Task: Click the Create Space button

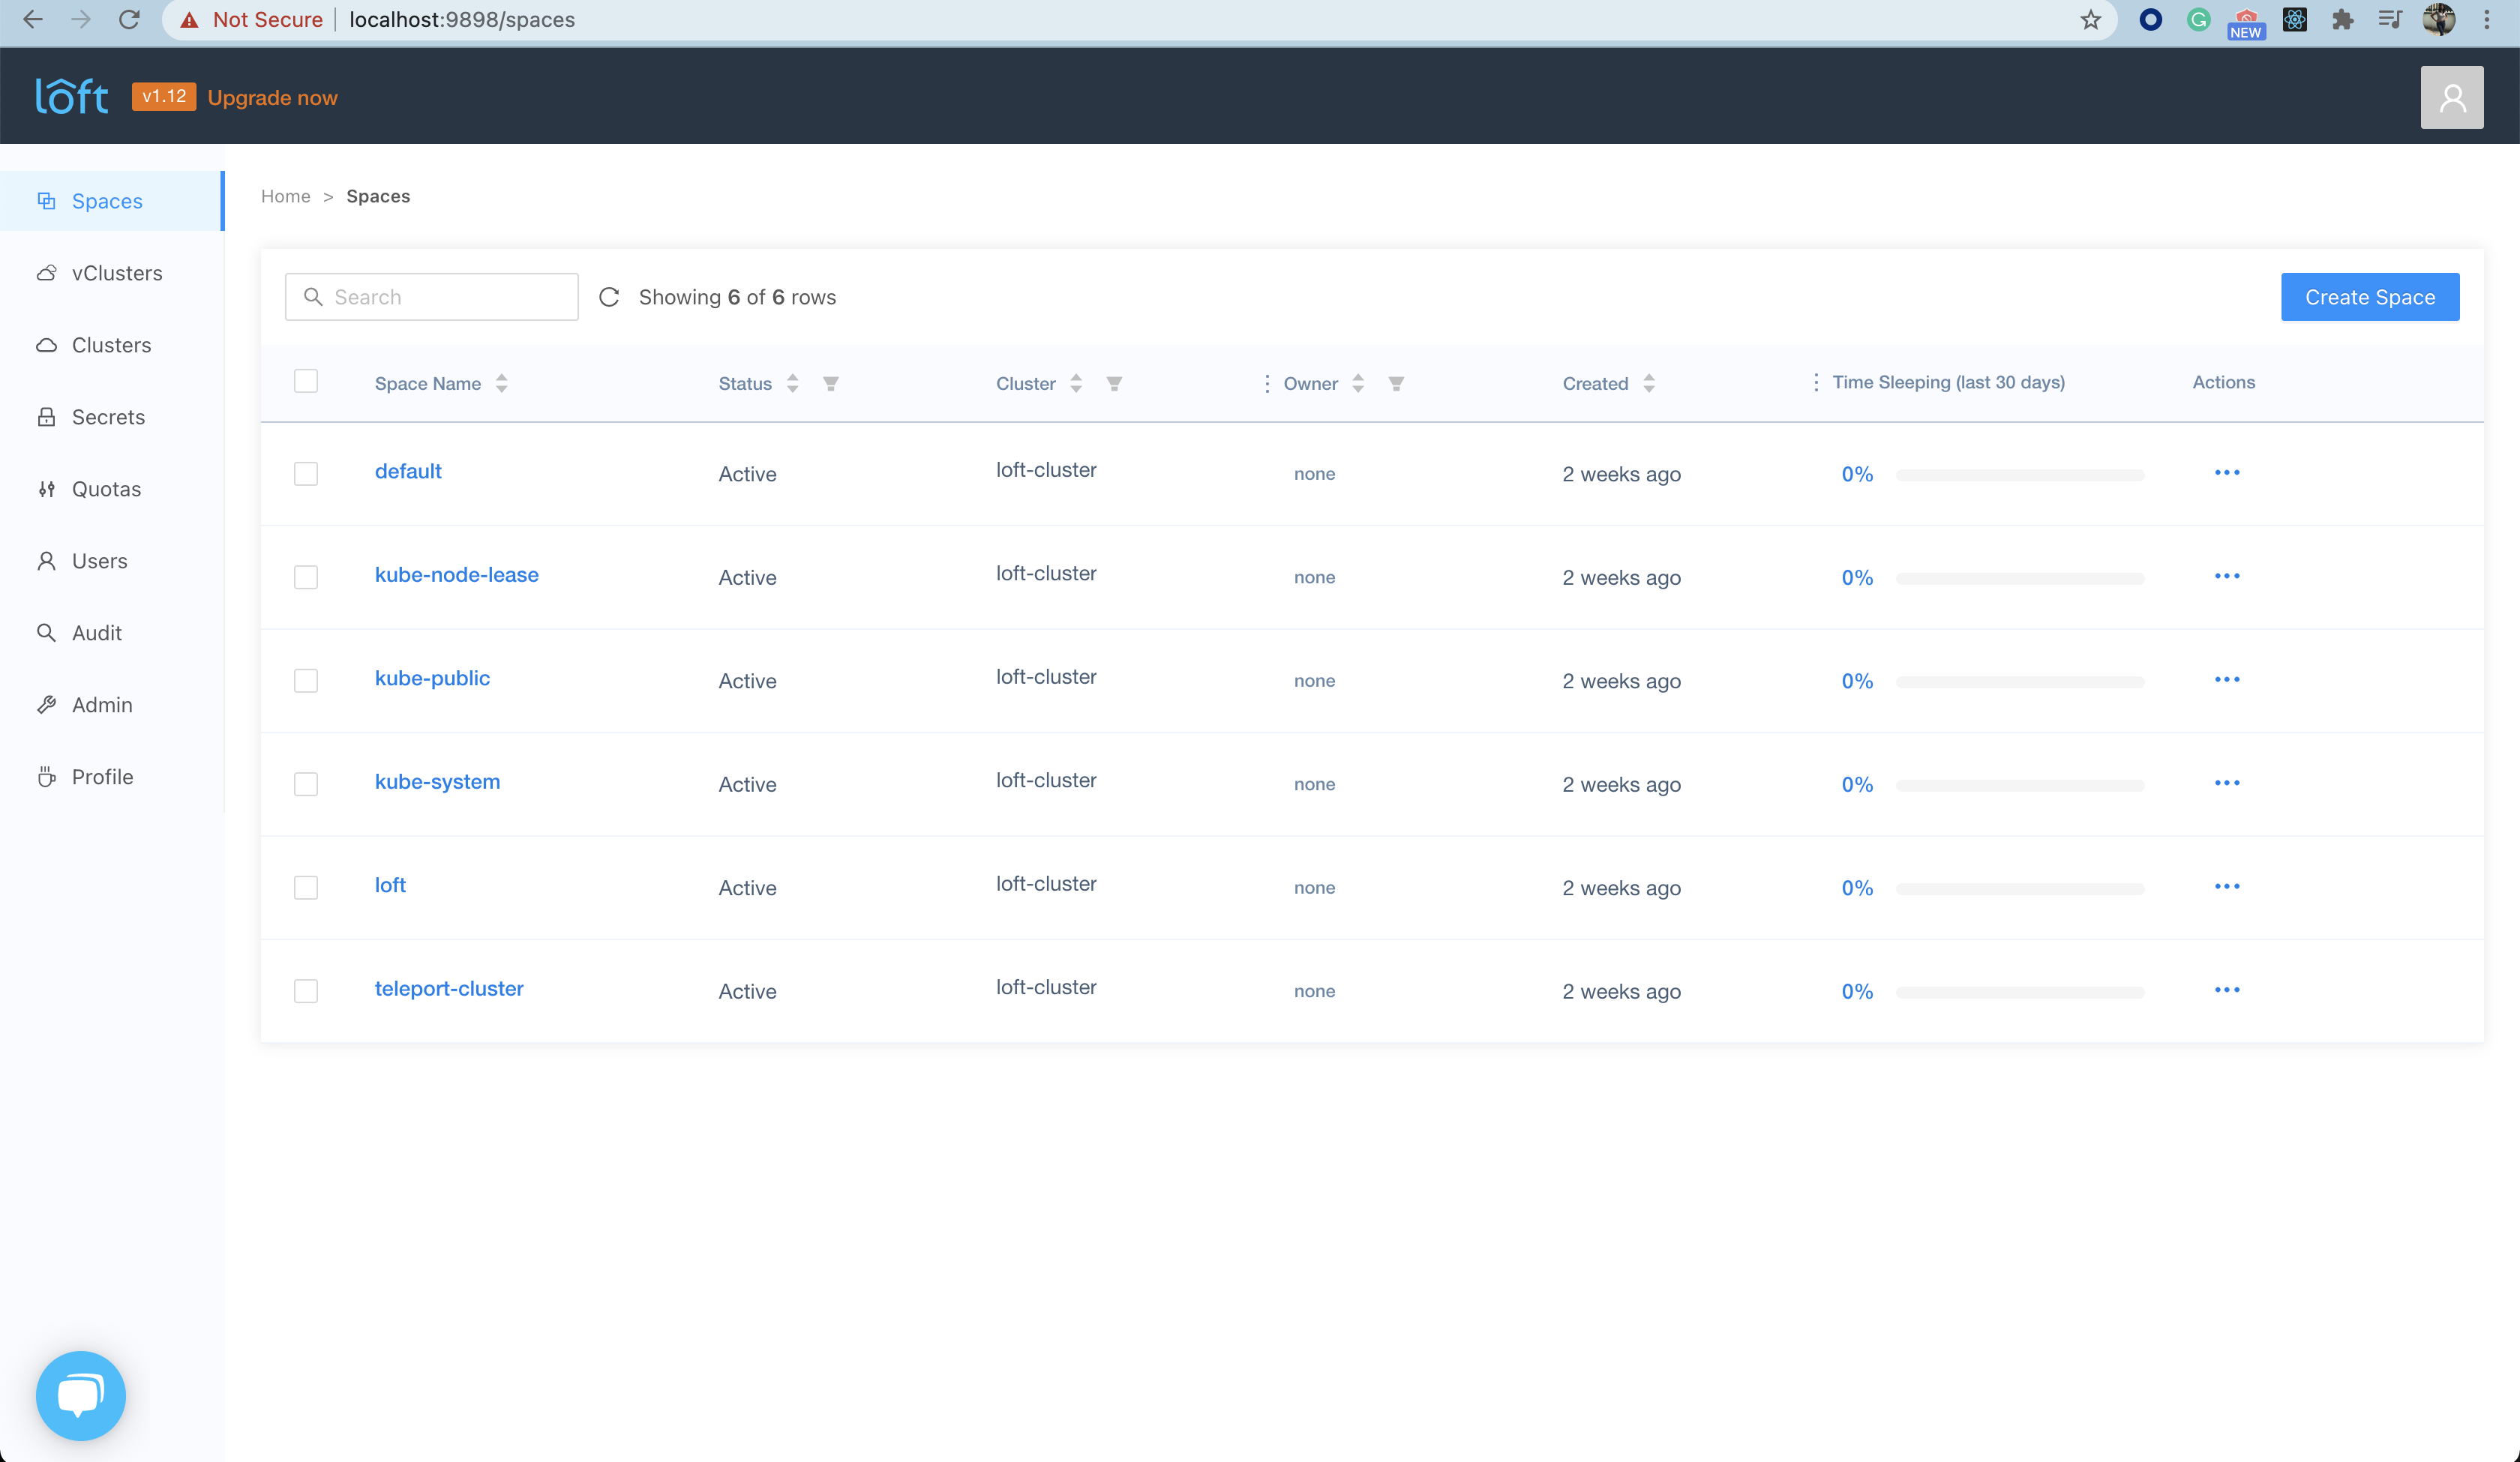Action: coord(2369,297)
